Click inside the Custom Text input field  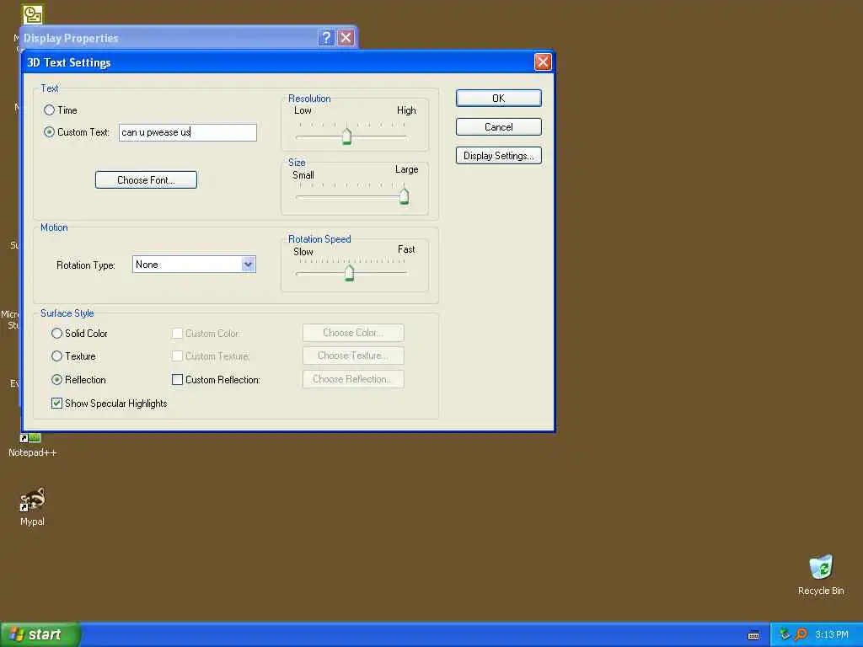coord(188,132)
